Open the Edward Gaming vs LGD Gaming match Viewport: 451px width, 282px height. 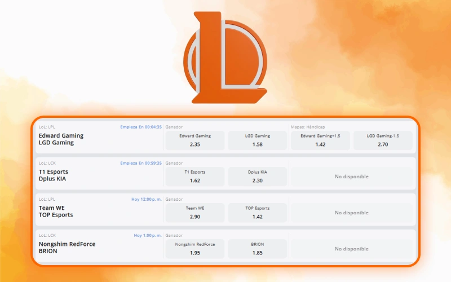pyautogui.click(x=61, y=139)
